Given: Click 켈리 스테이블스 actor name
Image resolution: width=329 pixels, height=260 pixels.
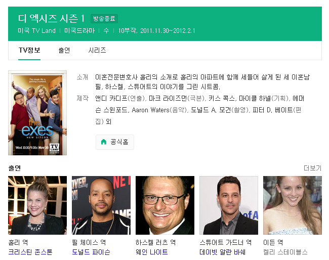Looking at the screenshot, I should tap(285, 252).
